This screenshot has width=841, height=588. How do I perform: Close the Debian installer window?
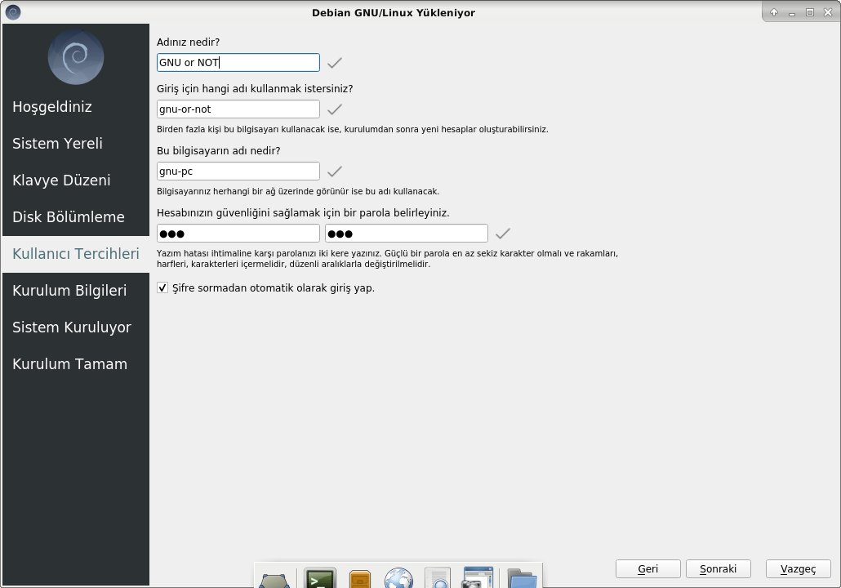click(828, 12)
